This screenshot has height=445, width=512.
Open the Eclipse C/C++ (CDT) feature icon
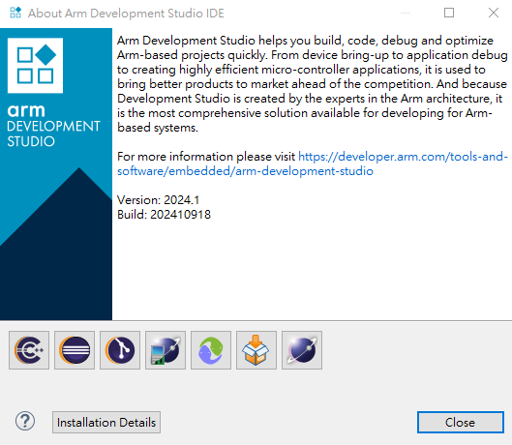29,350
